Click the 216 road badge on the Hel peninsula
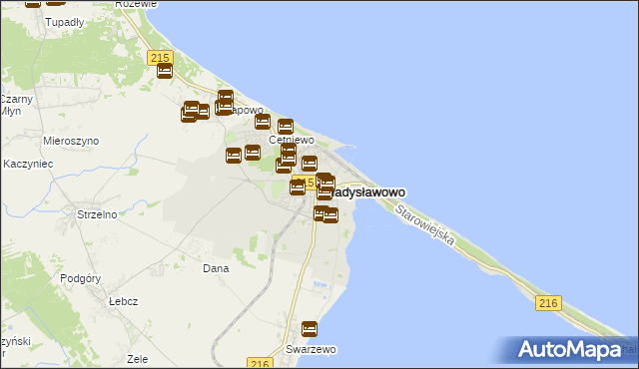The image size is (639, 369). [548, 303]
